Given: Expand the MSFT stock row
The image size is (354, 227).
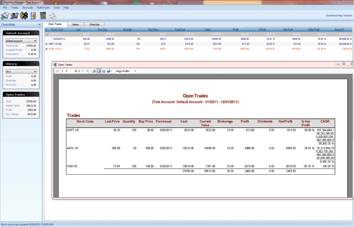Looking at the screenshot, I should (46, 43).
